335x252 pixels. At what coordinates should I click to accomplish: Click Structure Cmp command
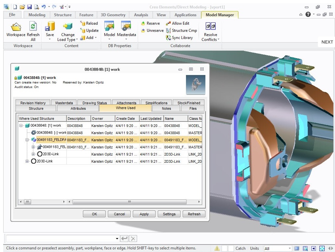[181, 31]
